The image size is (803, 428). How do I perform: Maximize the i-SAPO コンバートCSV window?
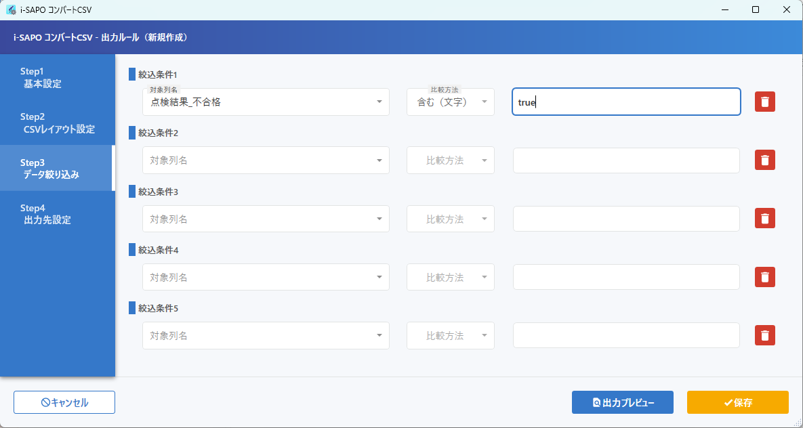[756, 9]
